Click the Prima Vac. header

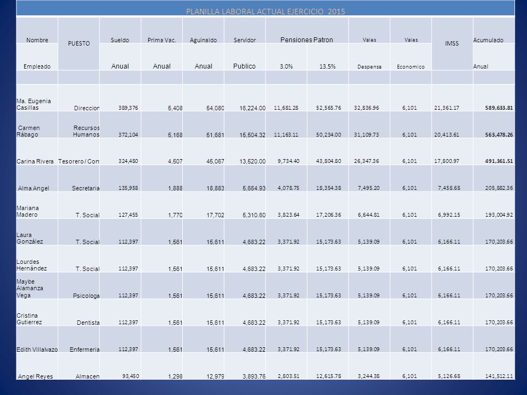[x=161, y=40]
